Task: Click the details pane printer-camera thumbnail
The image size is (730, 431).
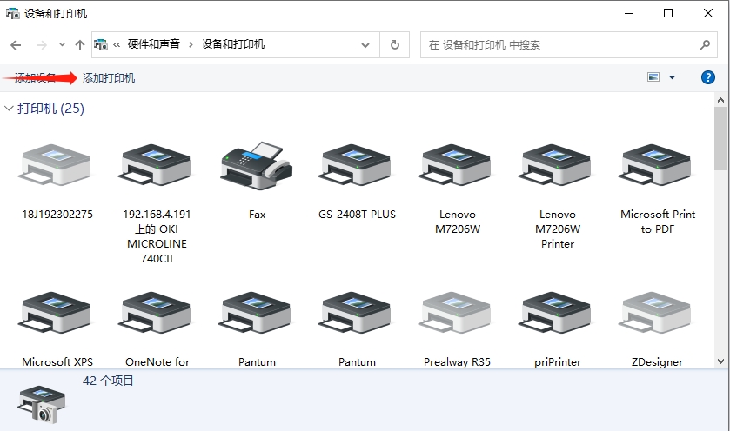Action: (x=42, y=404)
